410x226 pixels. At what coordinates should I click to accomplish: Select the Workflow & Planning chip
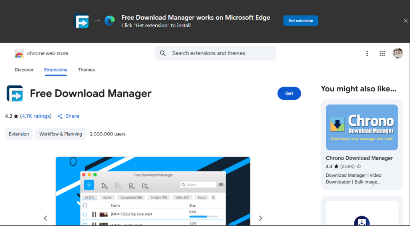click(61, 134)
